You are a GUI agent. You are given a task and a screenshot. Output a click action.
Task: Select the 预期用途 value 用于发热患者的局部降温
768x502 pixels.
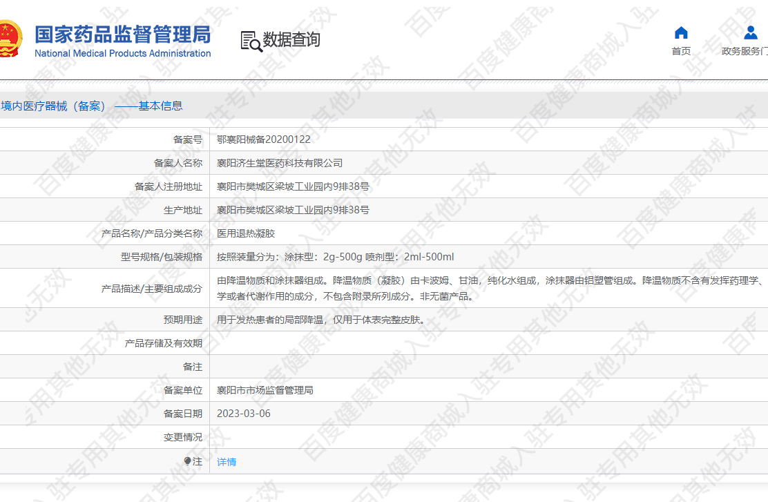321,320
